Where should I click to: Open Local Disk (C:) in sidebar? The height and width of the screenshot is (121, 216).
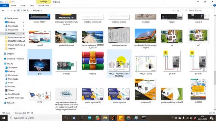tap(14, 94)
